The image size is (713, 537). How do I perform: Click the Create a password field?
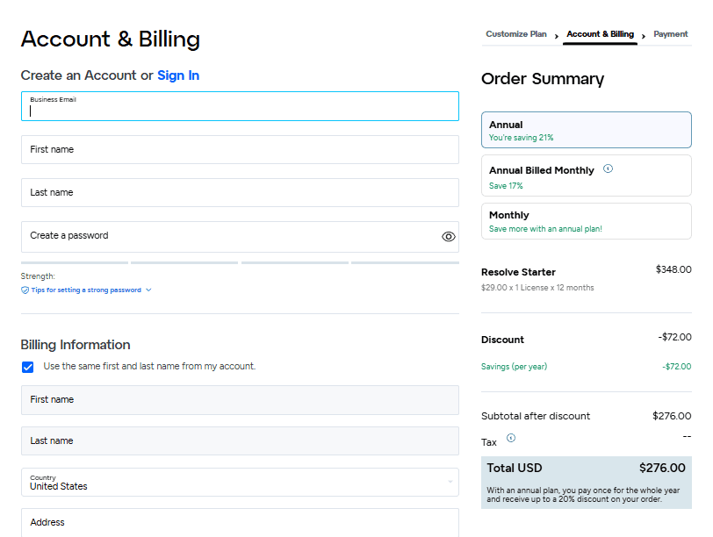pyautogui.click(x=228, y=236)
